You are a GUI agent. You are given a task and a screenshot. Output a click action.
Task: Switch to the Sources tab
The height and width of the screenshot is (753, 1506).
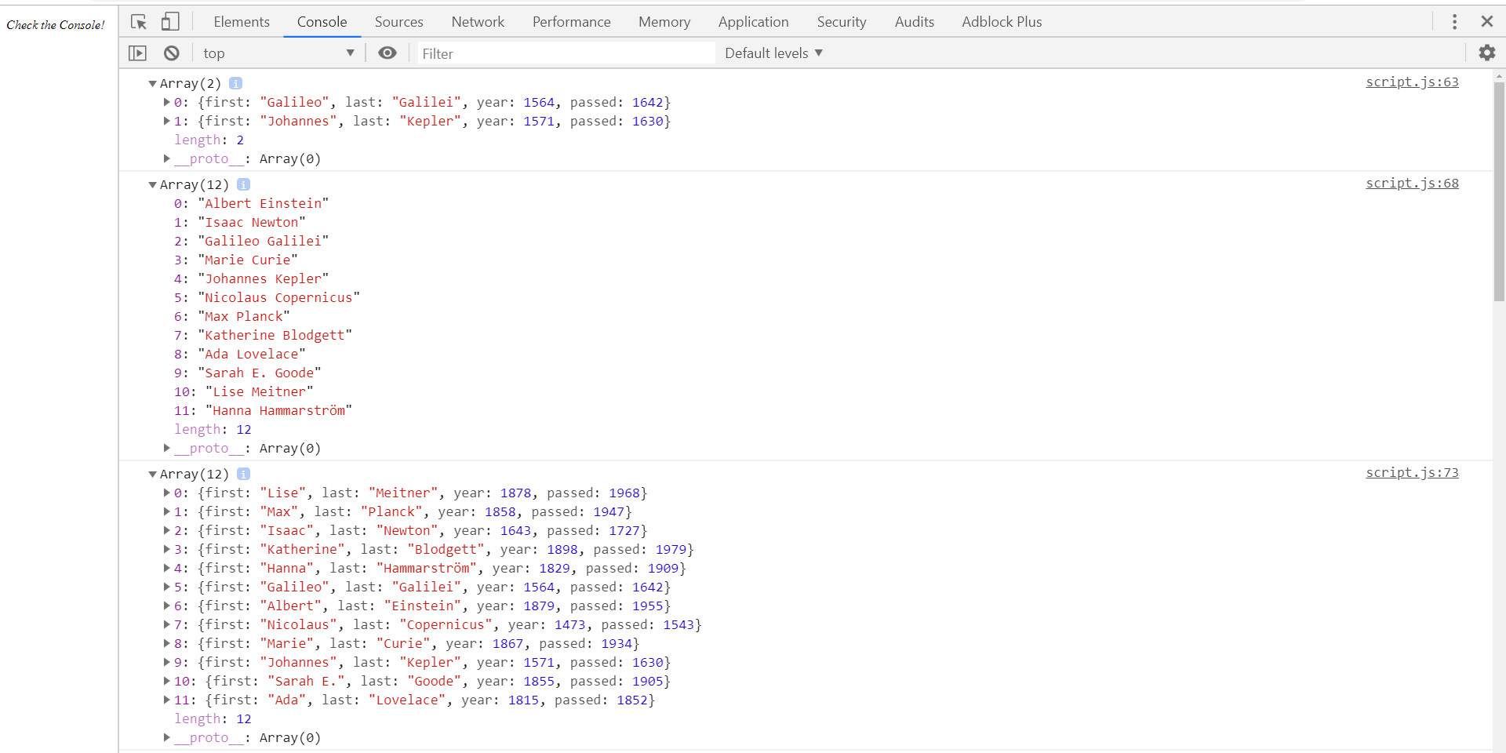click(398, 22)
